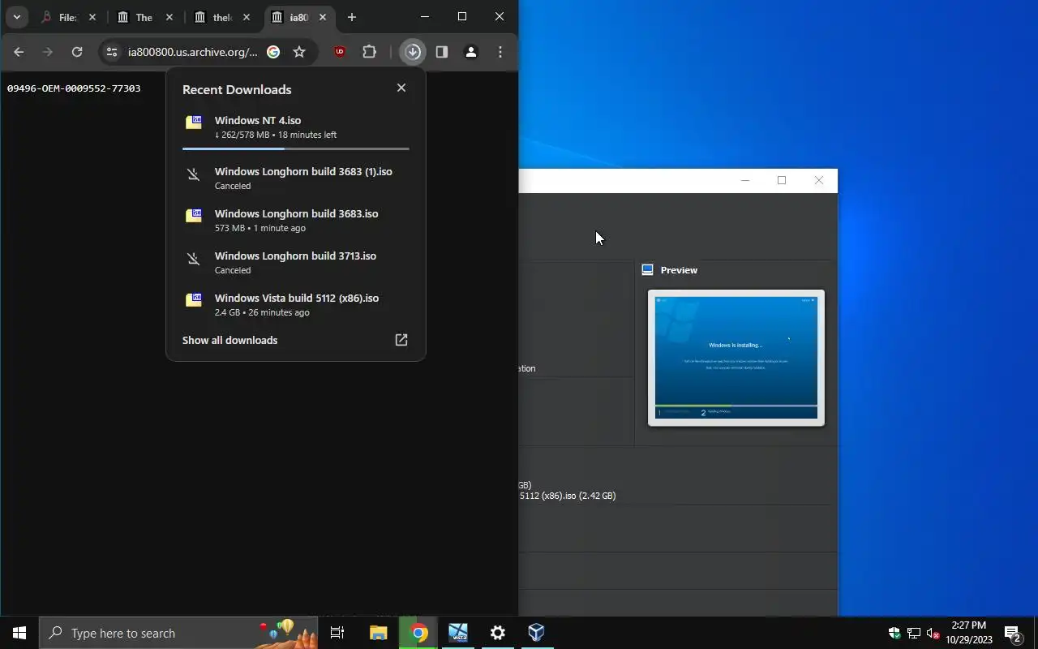Open File Explorer from taskbar
Viewport: 1038px width, 649px height.
click(x=379, y=633)
